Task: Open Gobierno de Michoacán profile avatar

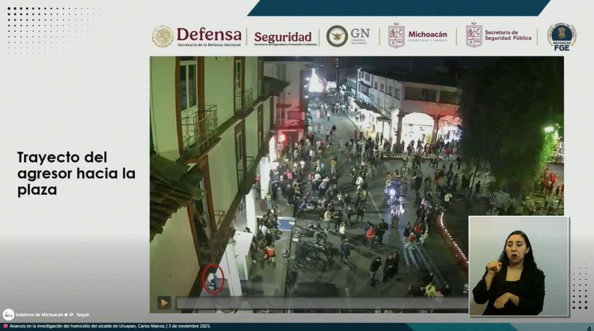Action: pyautogui.click(x=8, y=315)
